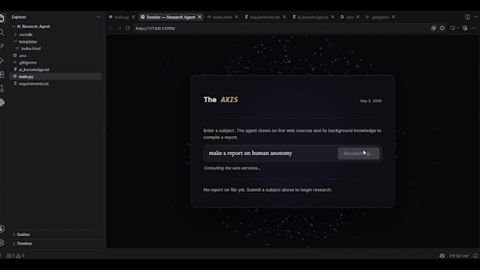The image size is (480, 270).
Task: Click the subject input with human anatomy text
Action: [270, 153]
